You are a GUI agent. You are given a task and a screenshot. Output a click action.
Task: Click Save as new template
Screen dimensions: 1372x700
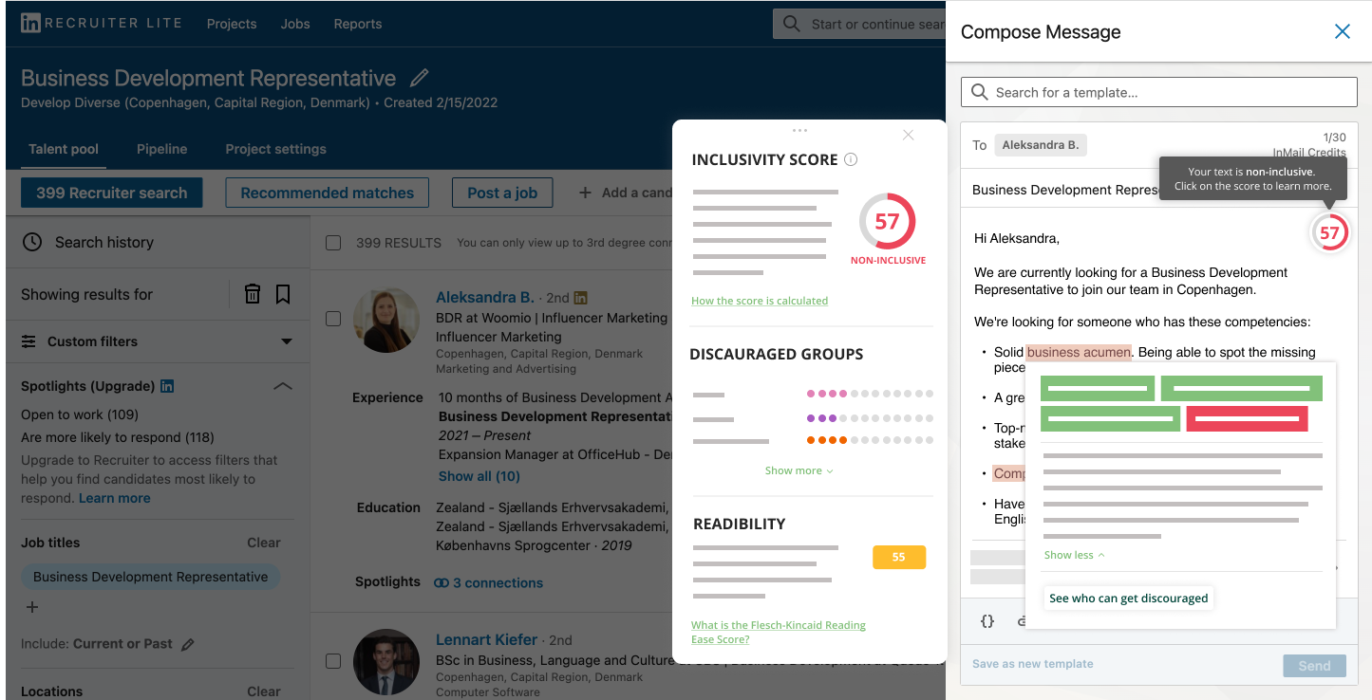[x=1033, y=664]
